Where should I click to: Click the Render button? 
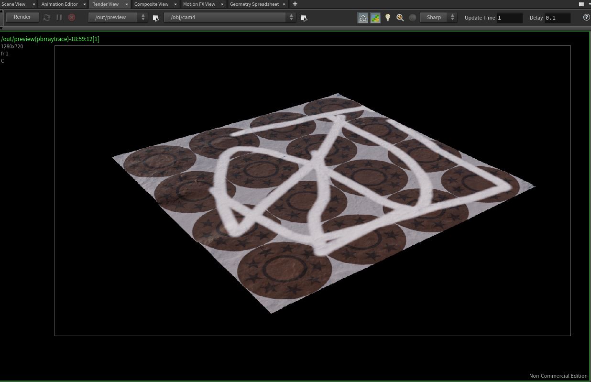pyautogui.click(x=22, y=17)
